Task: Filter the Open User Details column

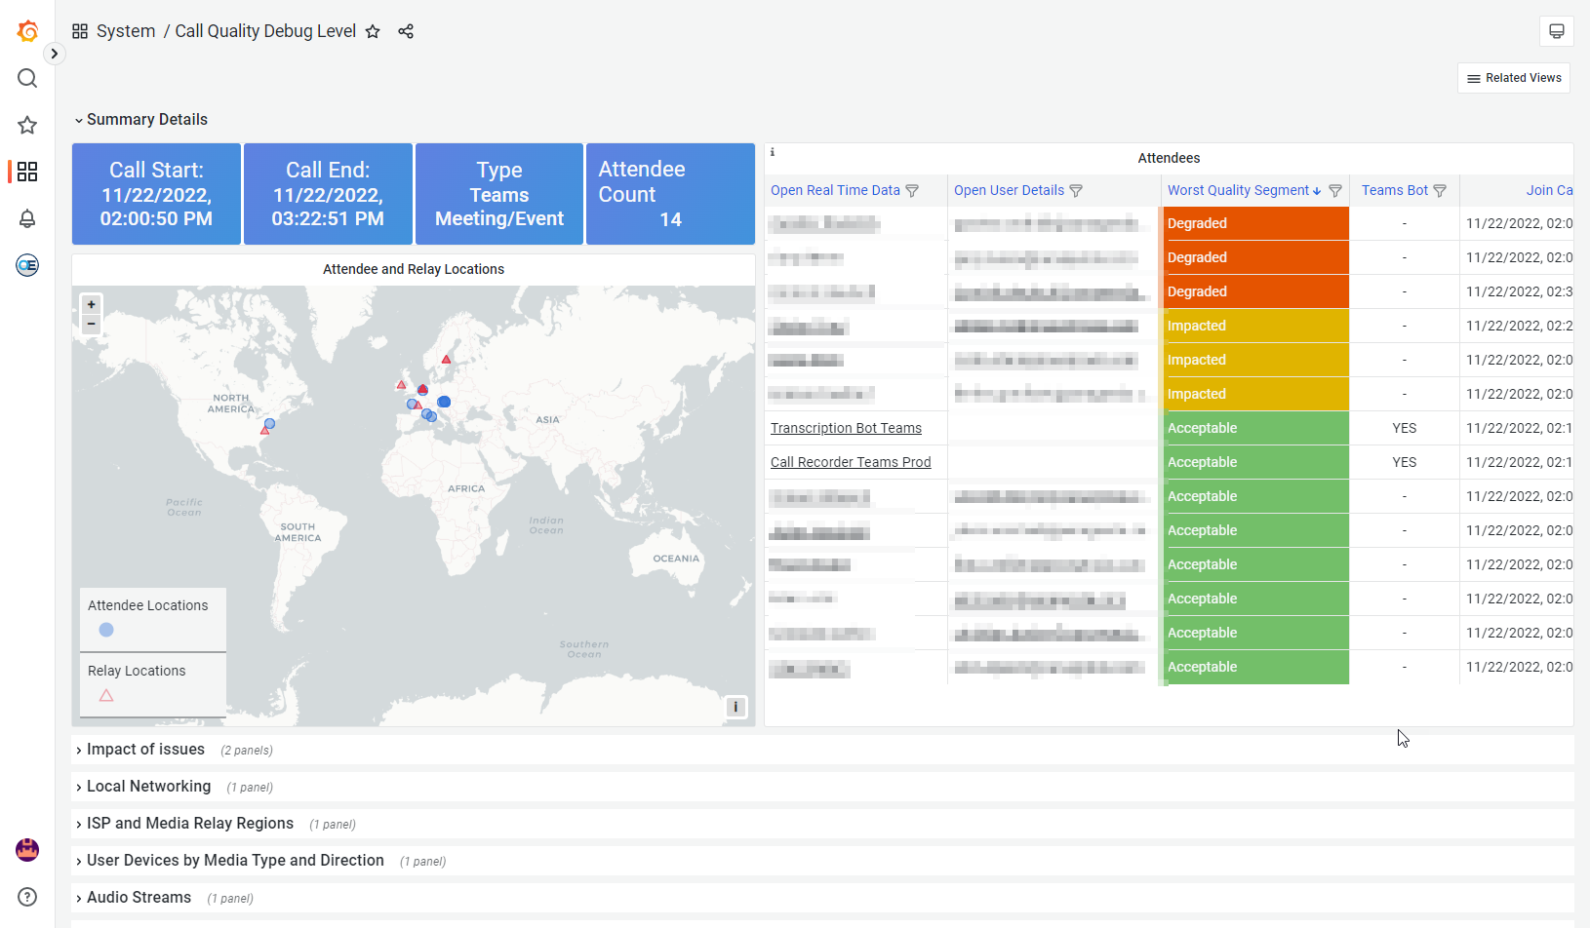Action: (1076, 191)
